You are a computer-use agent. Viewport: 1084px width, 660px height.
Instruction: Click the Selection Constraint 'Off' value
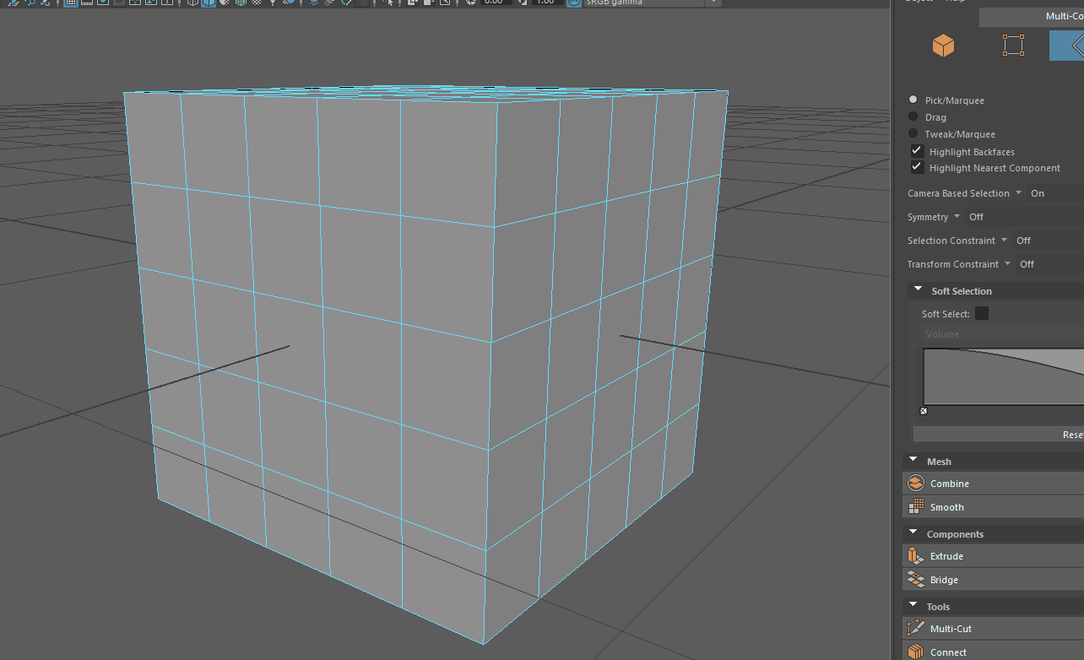point(1023,241)
